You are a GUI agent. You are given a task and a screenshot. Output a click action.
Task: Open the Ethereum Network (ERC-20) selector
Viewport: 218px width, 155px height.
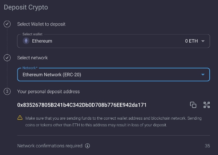coord(114,75)
